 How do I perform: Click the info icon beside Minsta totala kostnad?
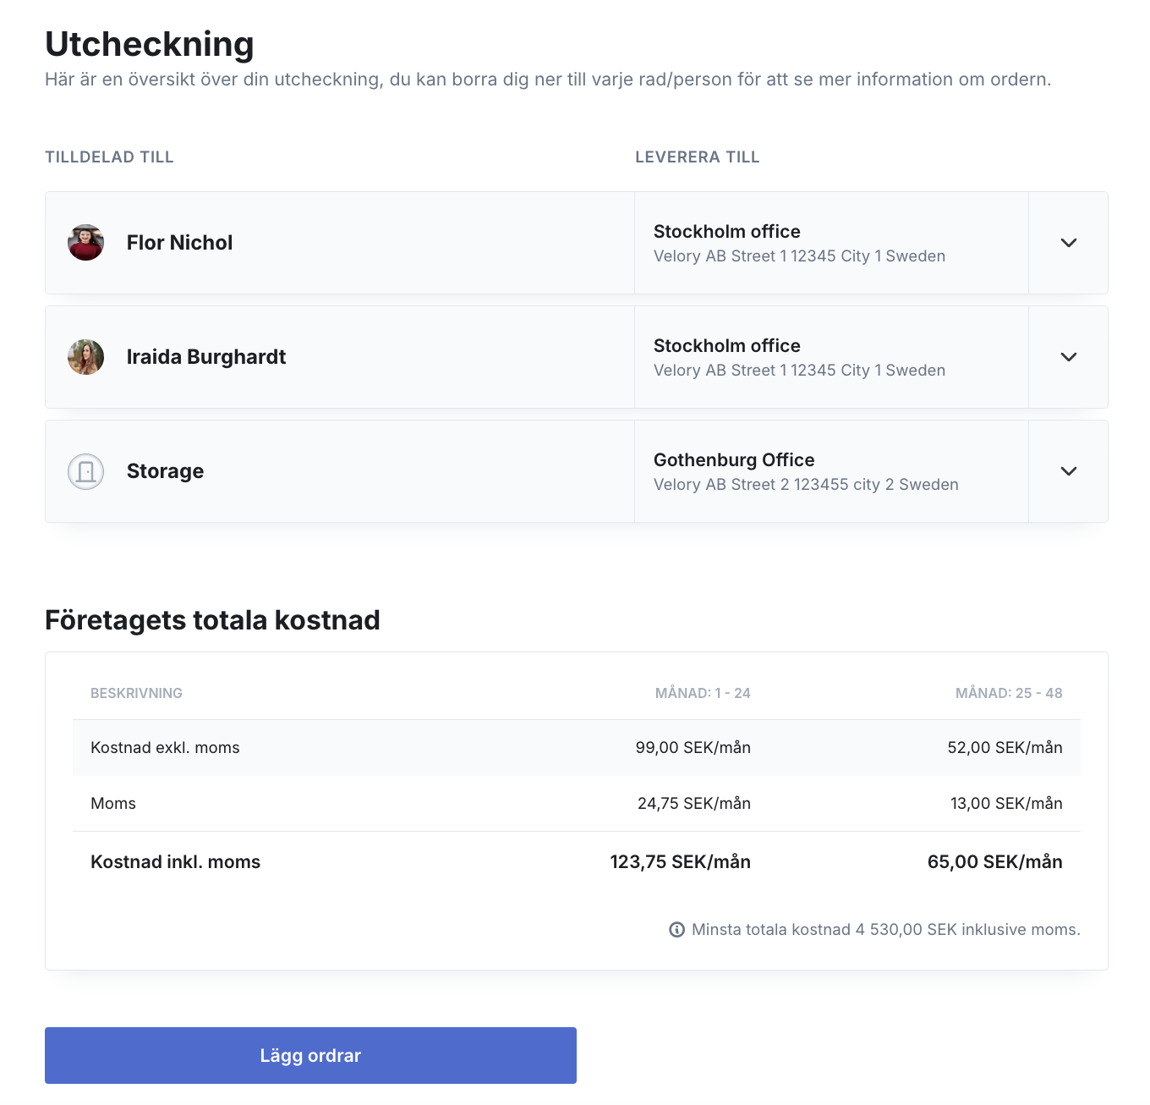677,930
